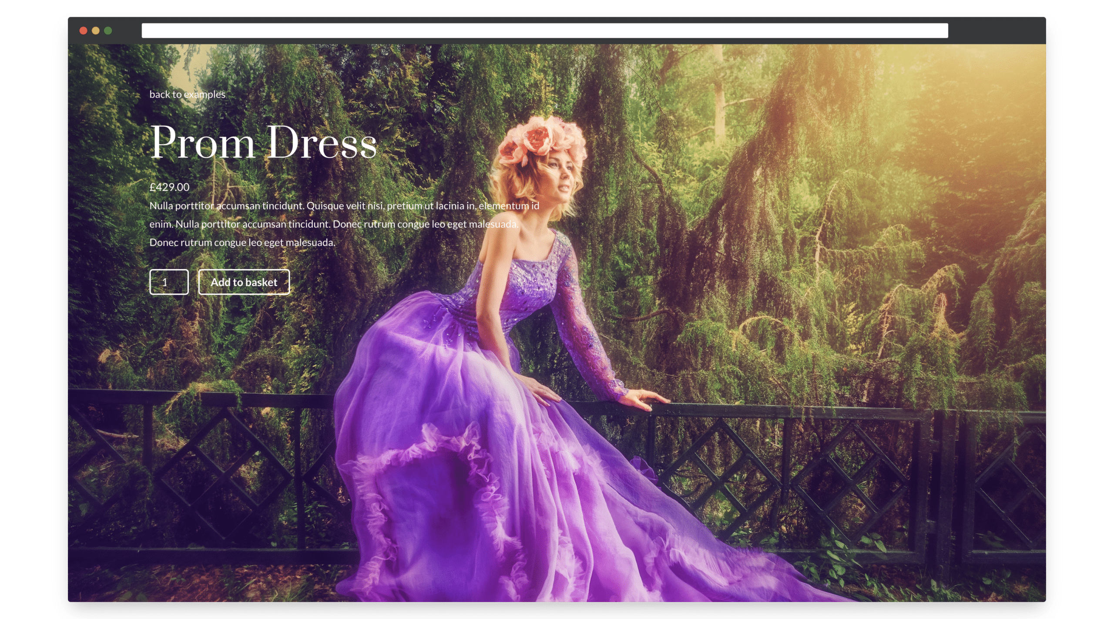Click the yellow minimize window dot
Image resolution: width=1114 pixels, height=619 pixels.
click(96, 30)
